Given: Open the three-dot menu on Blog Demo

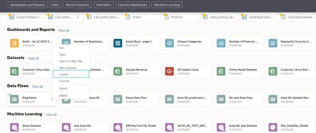Looking at the screenshot, I should [52, 99].
